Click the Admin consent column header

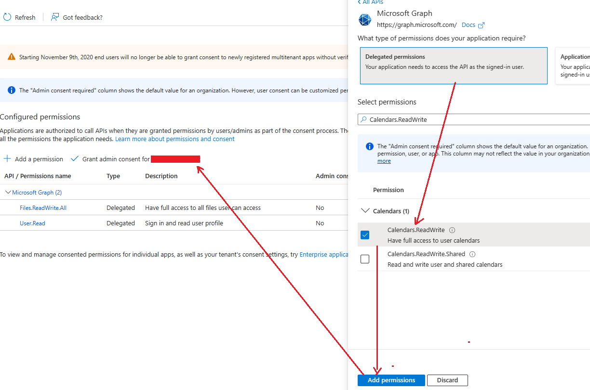tap(332, 176)
